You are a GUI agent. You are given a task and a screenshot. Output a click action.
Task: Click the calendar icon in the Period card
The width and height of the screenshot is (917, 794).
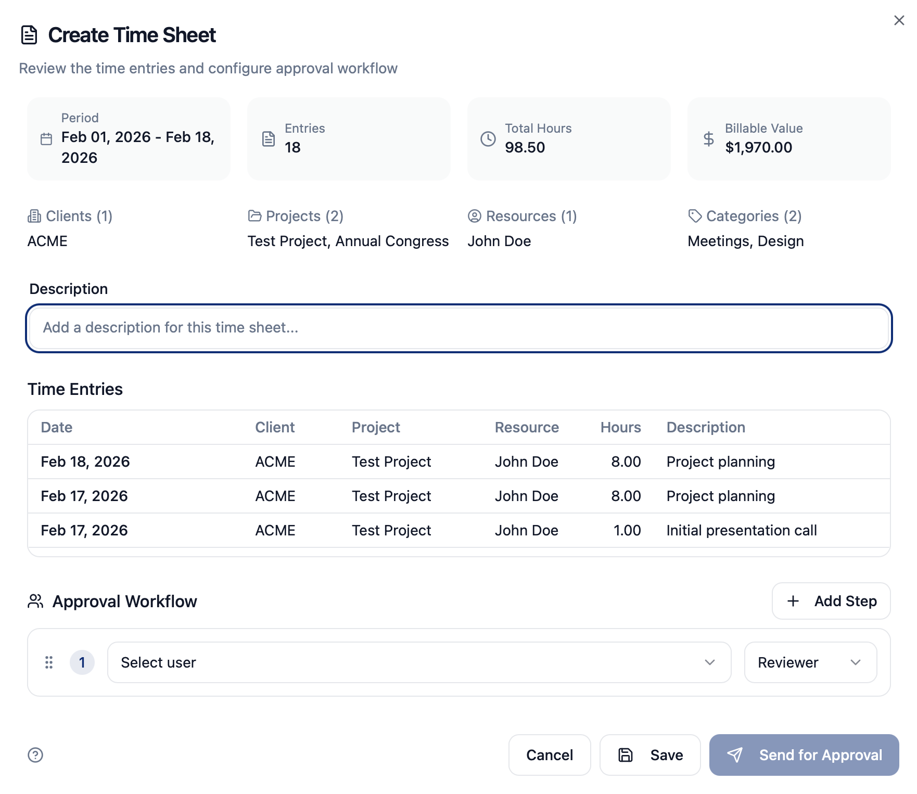pos(46,139)
